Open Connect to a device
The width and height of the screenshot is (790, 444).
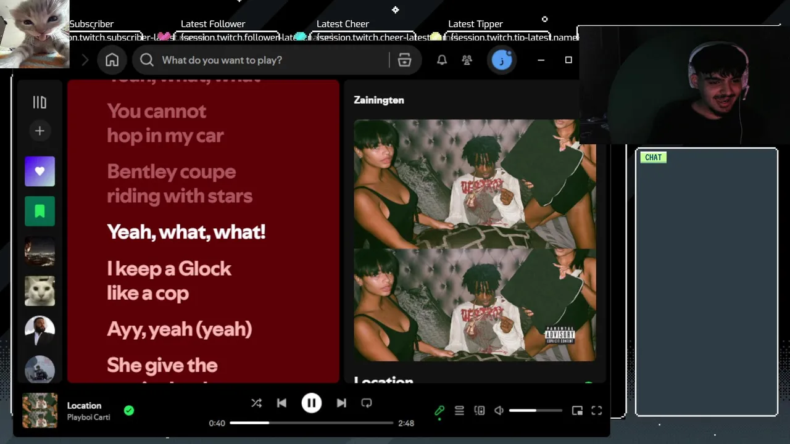[479, 411]
